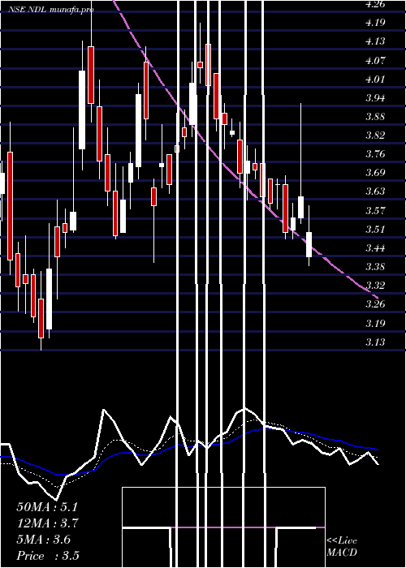Click the 4.19 price axis label

pyautogui.click(x=375, y=23)
